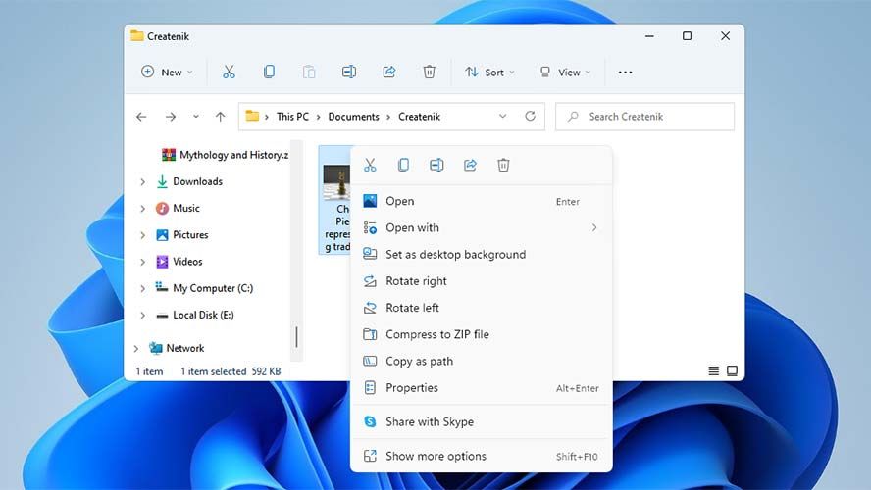
Task: Open the recent locations chevron
Action: pos(196,117)
